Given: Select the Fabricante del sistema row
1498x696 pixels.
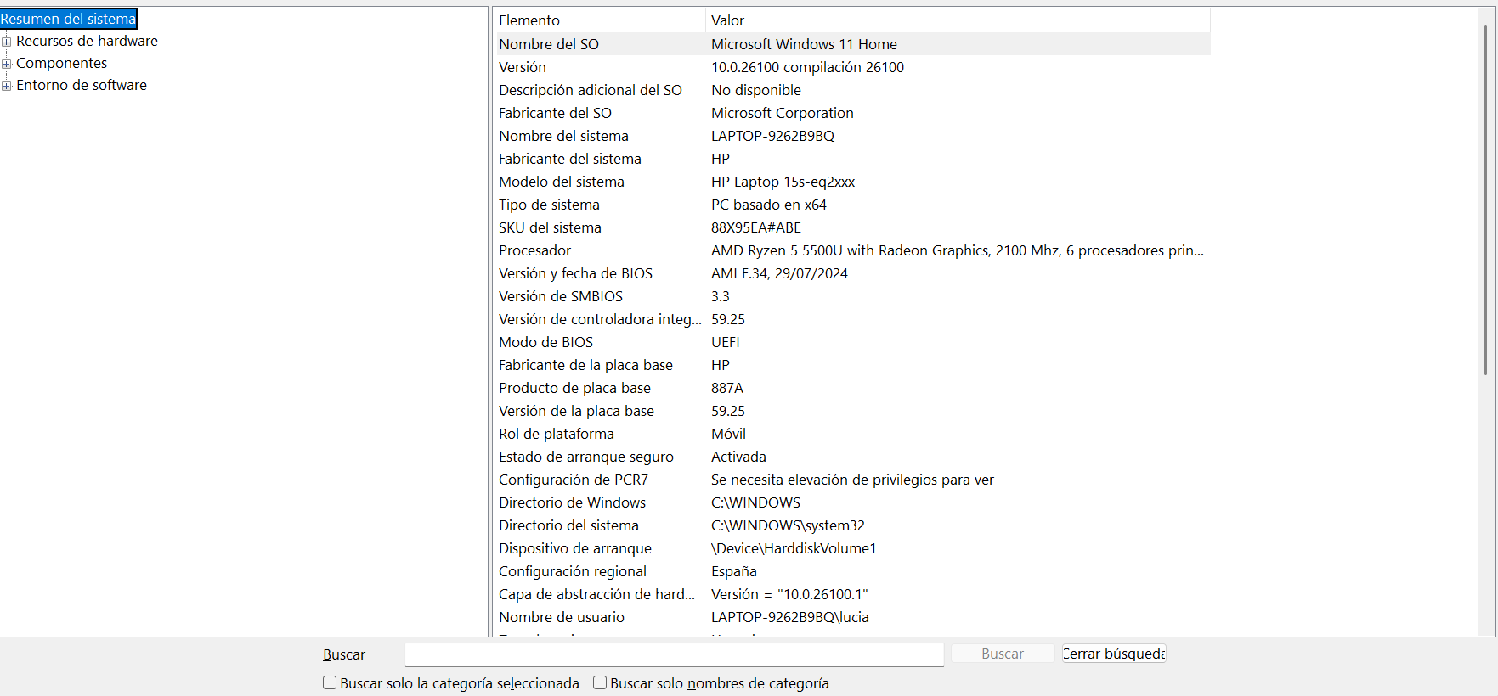Looking at the screenshot, I should (853, 159).
